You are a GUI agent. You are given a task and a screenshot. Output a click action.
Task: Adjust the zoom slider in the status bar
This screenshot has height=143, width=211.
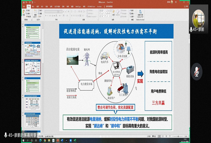(x=178, y=136)
